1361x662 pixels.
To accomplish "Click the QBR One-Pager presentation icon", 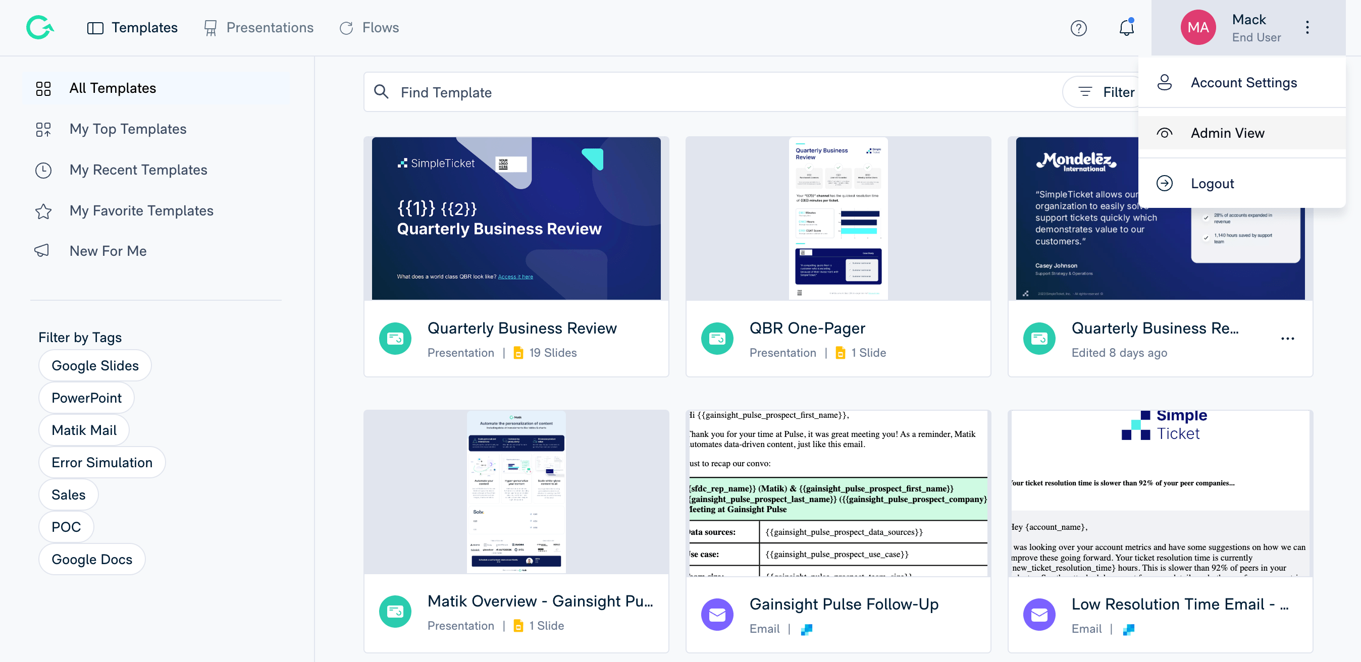I will 717,339.
